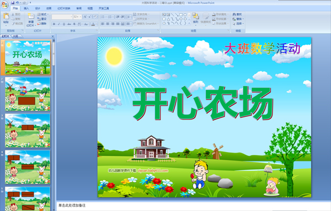Screen dimensions: 331x211
Task: Switch to the View (视图) ribbon tab
Action: pos(90,8)
